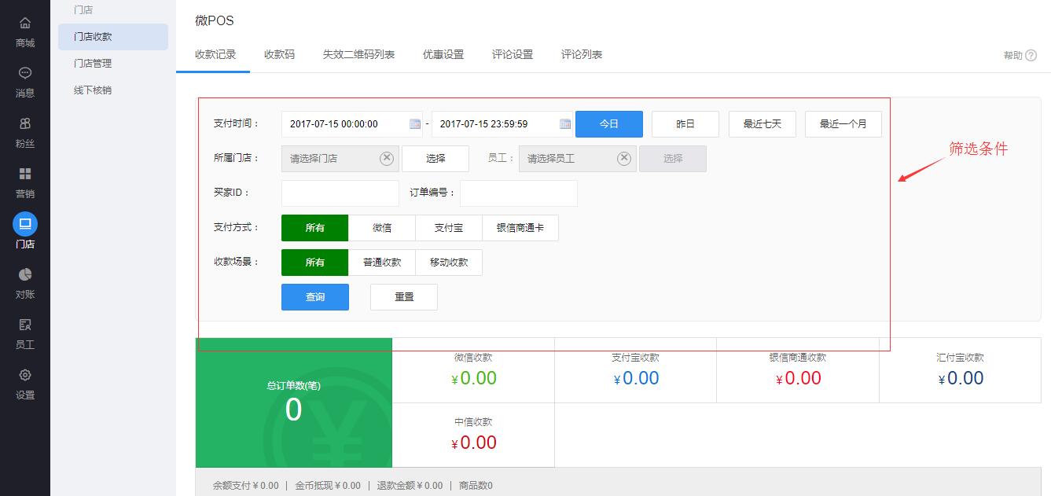
Task: Open end date calendar picker
Action: pos(565,124)
